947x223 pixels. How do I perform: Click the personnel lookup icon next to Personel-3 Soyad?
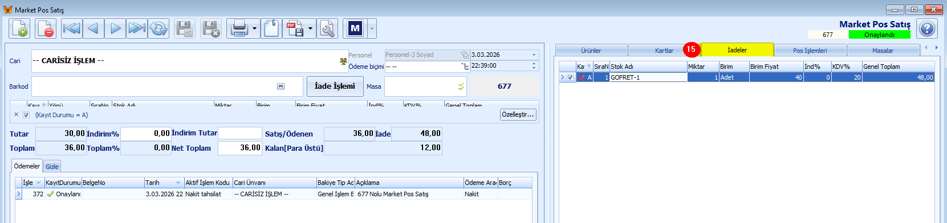(x=465, y=55)
